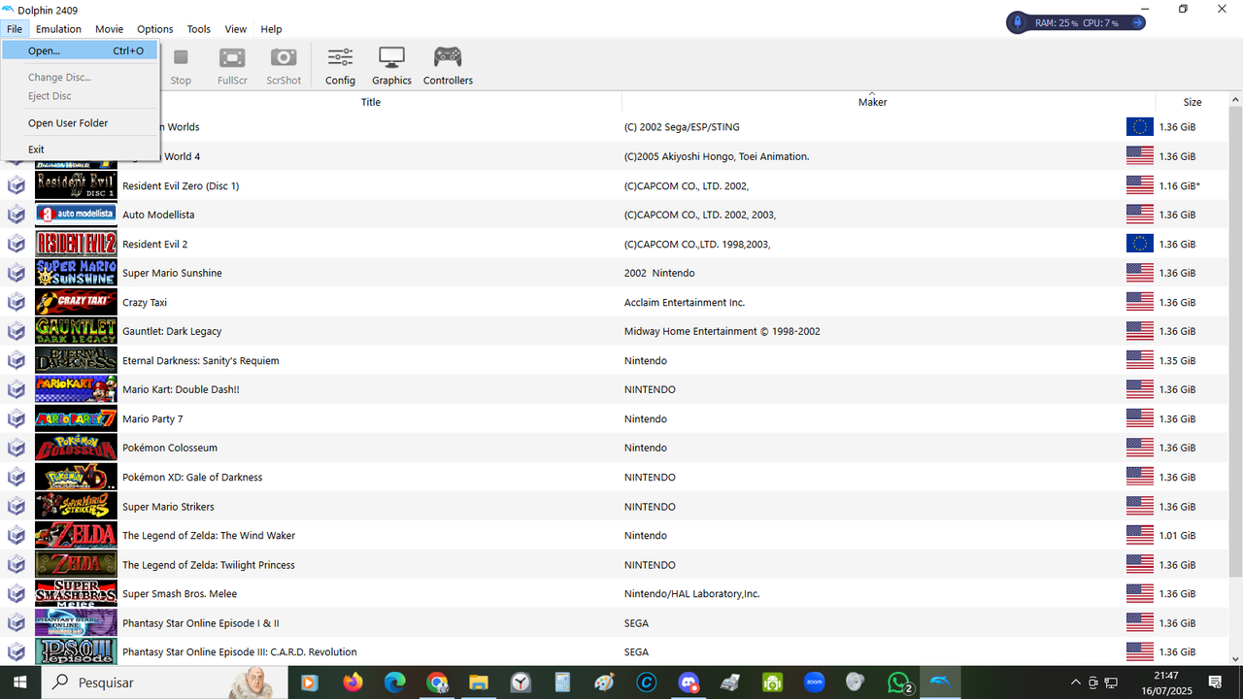Open the View menu
The image size is (1243, 699).
pos(235,29)
